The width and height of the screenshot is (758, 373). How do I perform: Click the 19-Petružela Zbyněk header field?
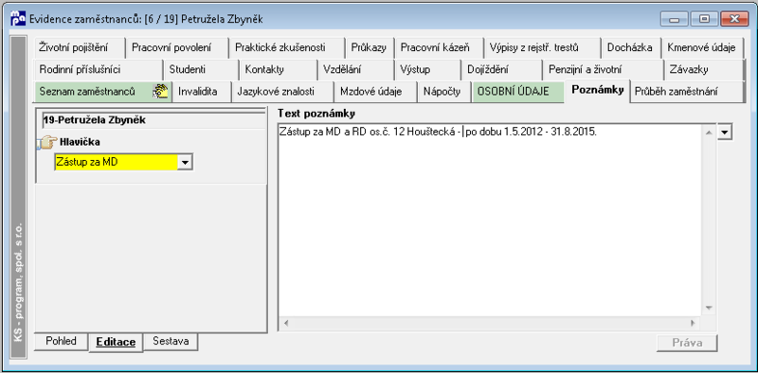(153, 120)
